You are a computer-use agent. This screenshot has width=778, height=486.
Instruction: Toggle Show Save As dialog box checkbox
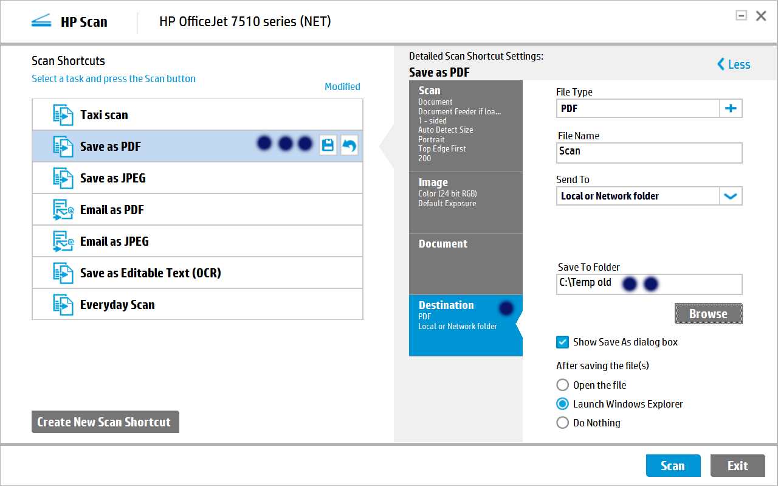click(562, 342)
